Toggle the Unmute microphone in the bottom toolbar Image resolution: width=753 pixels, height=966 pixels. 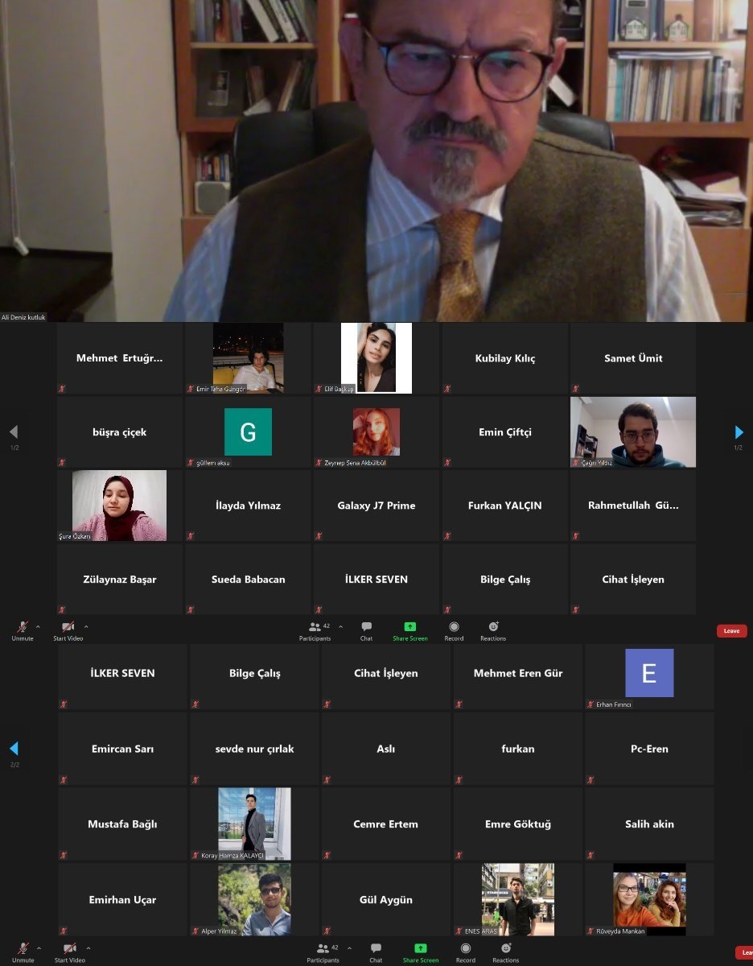(x=23, y=952)
